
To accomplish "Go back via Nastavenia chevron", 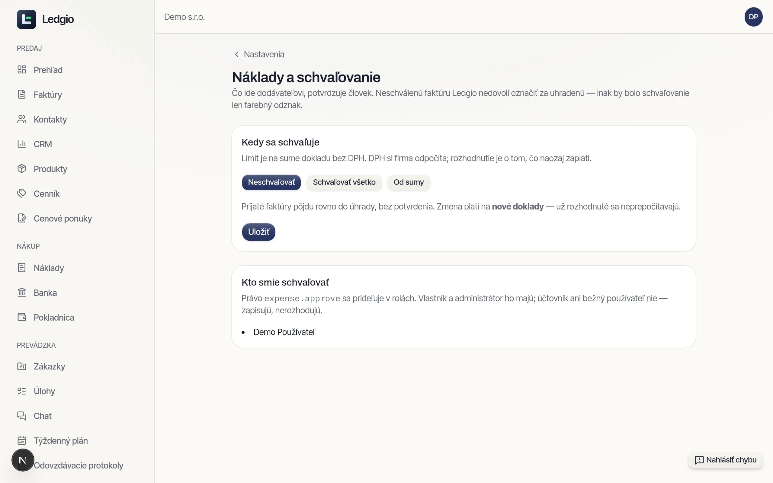I will [237, 54].
